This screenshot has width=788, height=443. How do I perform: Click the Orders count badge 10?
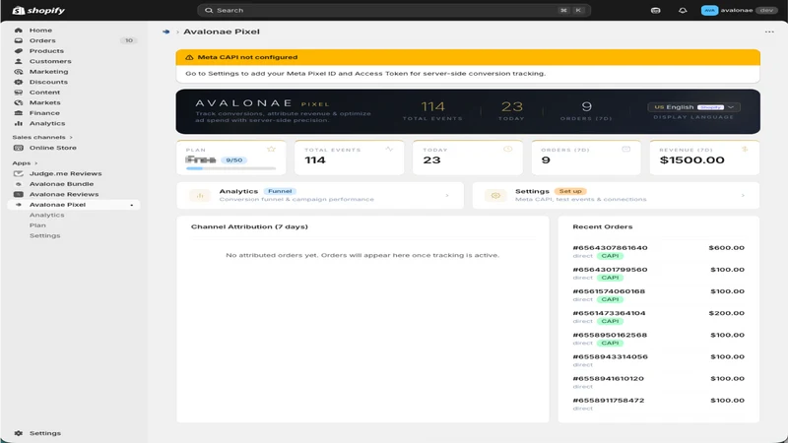(129, 40)
